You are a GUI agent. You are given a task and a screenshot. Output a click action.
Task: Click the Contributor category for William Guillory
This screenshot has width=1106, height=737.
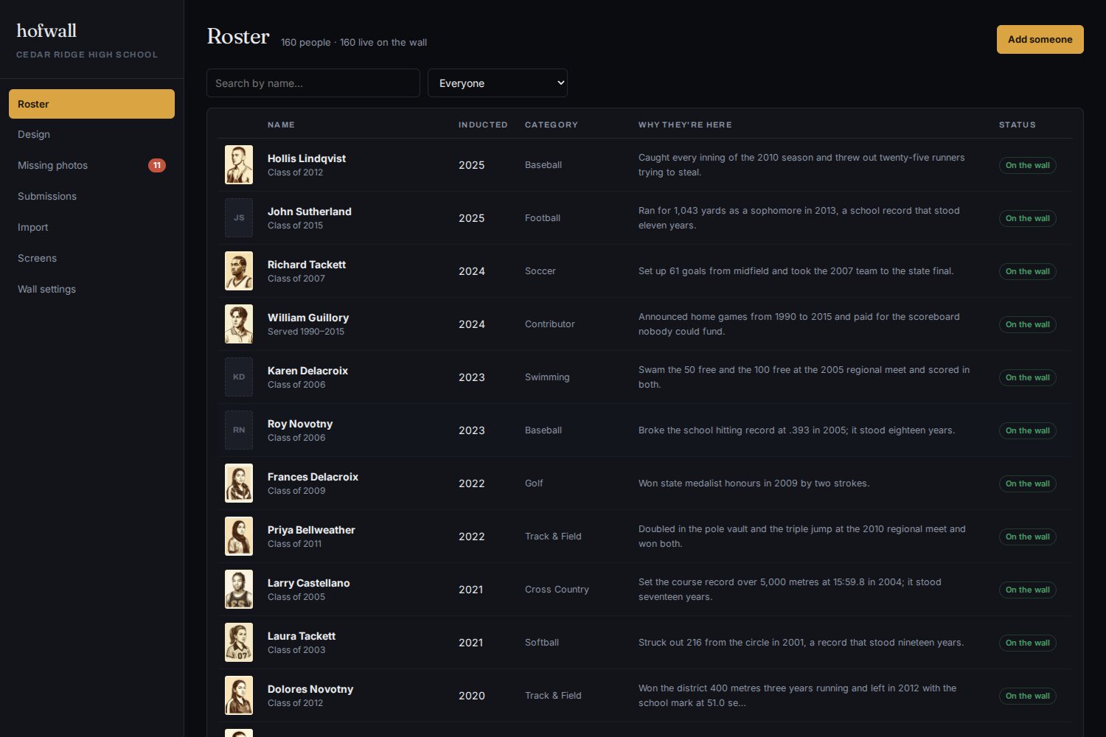click(550, 324)
